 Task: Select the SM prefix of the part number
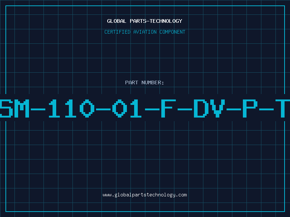pos(14,108)
